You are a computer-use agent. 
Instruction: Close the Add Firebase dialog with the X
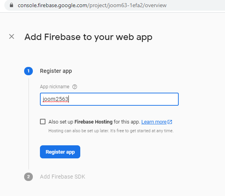[11, 36]
